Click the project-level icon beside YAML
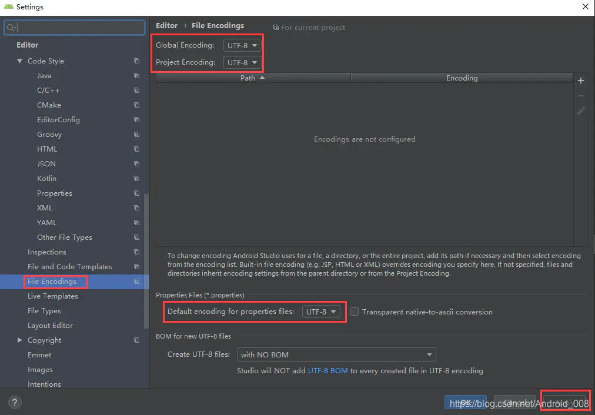Viewport: 595px width, 415px height. tap(136, 222)
